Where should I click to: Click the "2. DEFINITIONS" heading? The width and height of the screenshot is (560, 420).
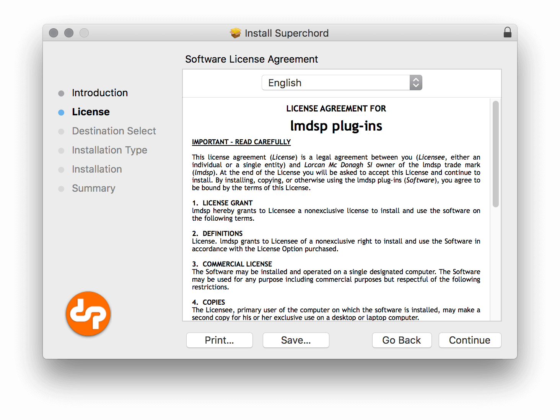coord(217,233)
